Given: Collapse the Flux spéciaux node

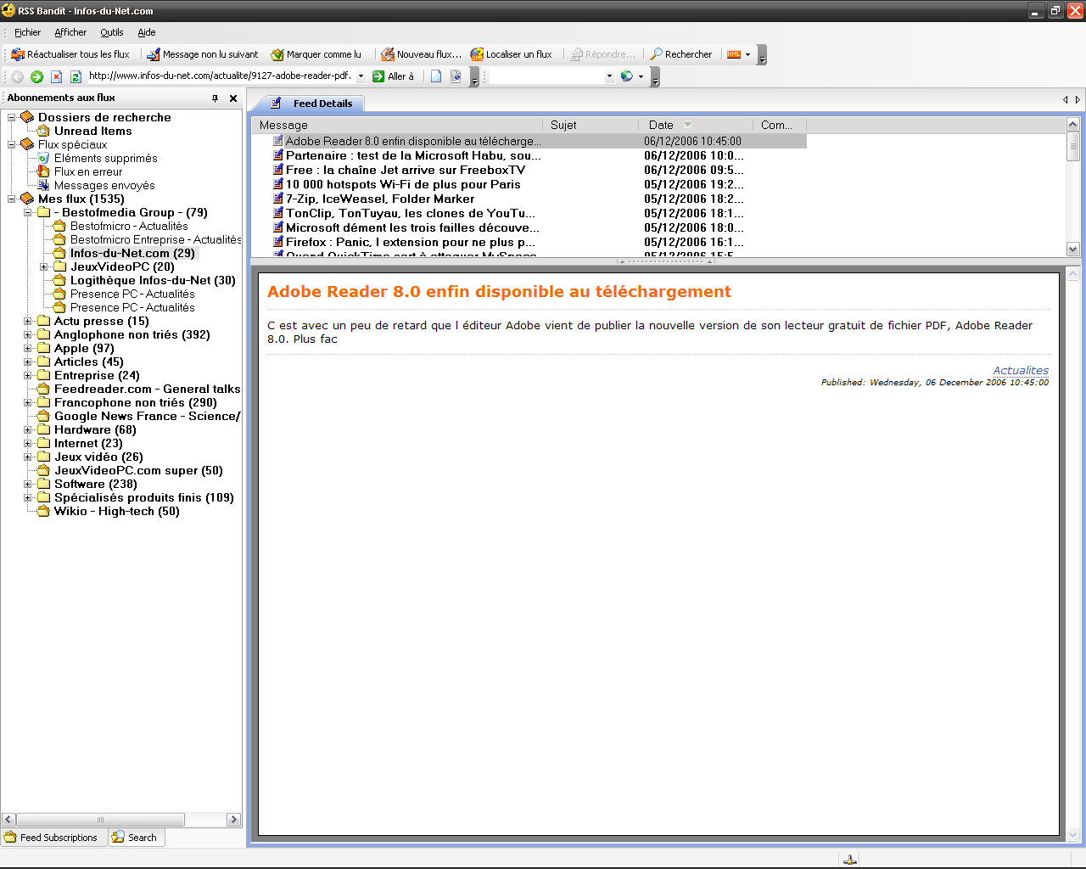Looking at the screenshot, I should (12, 145).
